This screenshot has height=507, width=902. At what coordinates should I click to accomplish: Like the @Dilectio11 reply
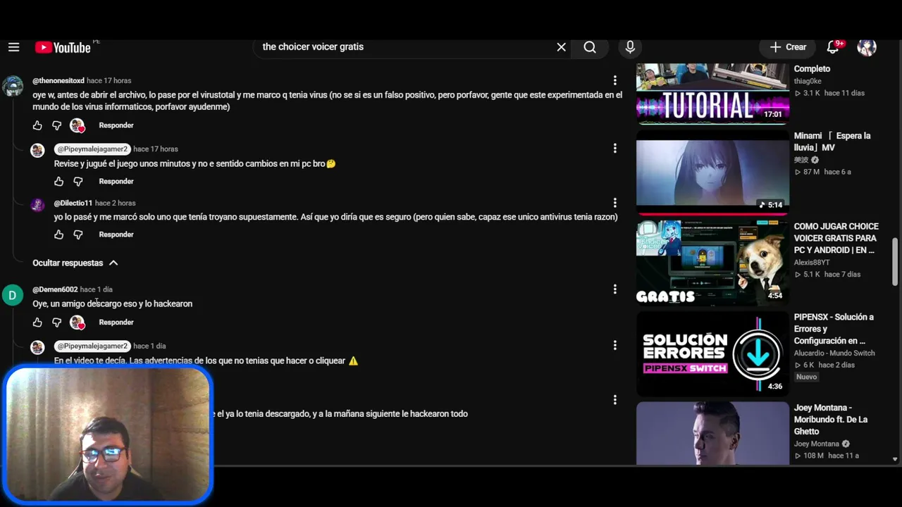tap(59, 234)
